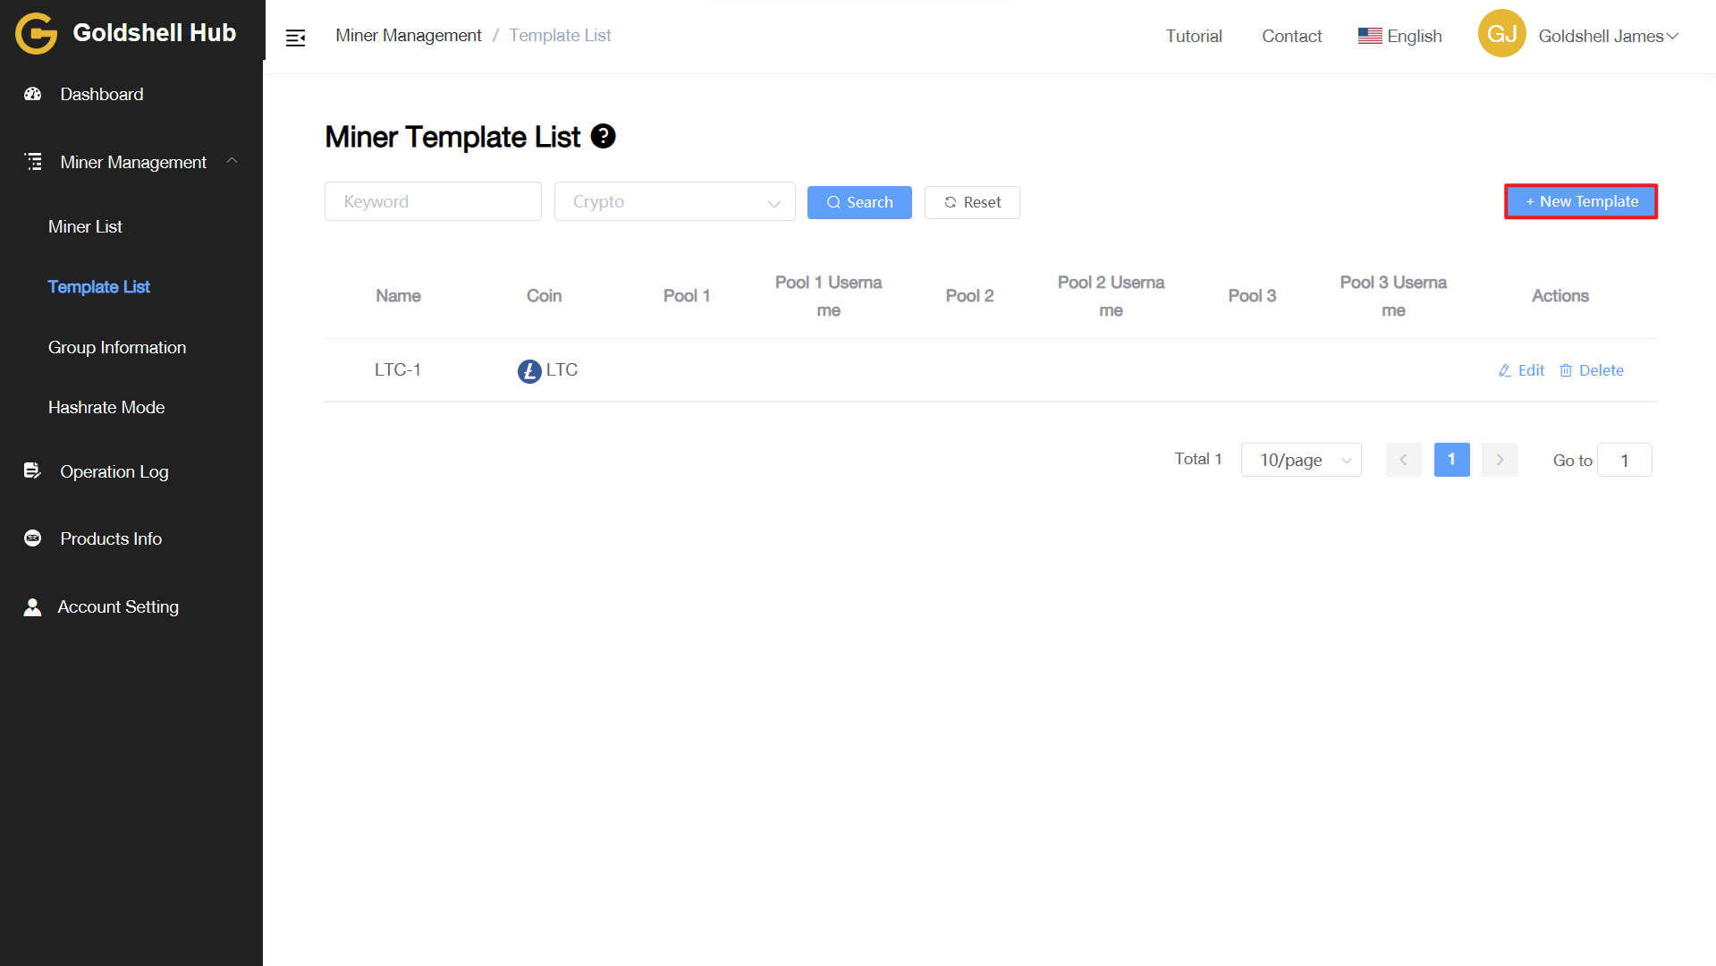Open the help question mark icon

(604, 136)
